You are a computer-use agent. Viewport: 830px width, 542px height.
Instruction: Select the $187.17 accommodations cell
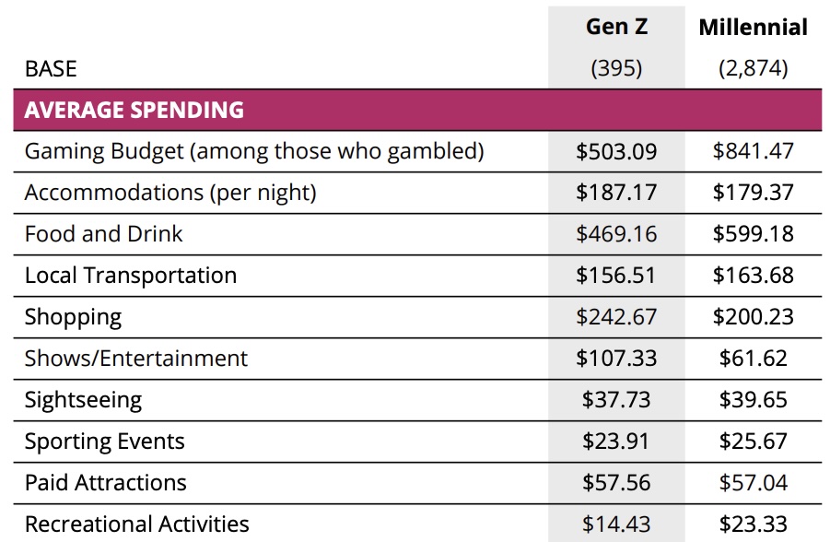(x=616, y=193)
